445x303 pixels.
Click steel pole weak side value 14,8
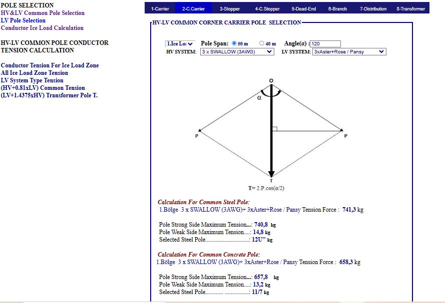pyautogui.click(x=258, y=232)
